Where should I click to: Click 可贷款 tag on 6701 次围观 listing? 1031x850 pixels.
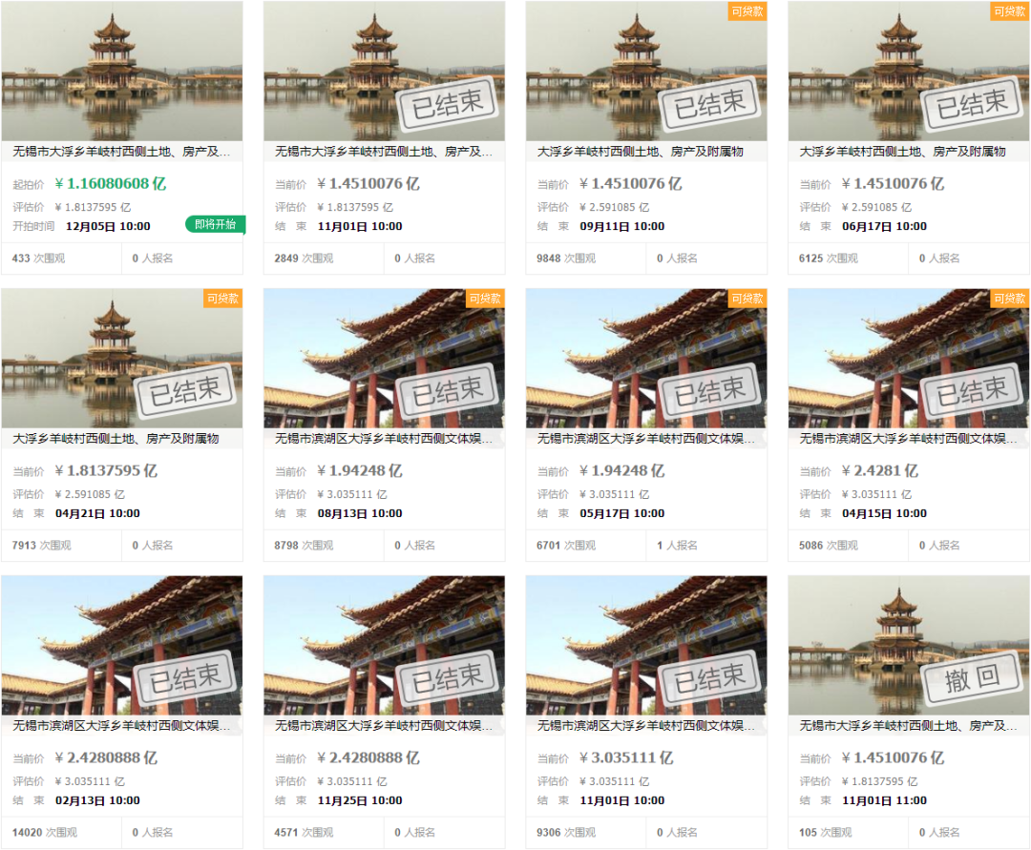[x=747, y=299]
